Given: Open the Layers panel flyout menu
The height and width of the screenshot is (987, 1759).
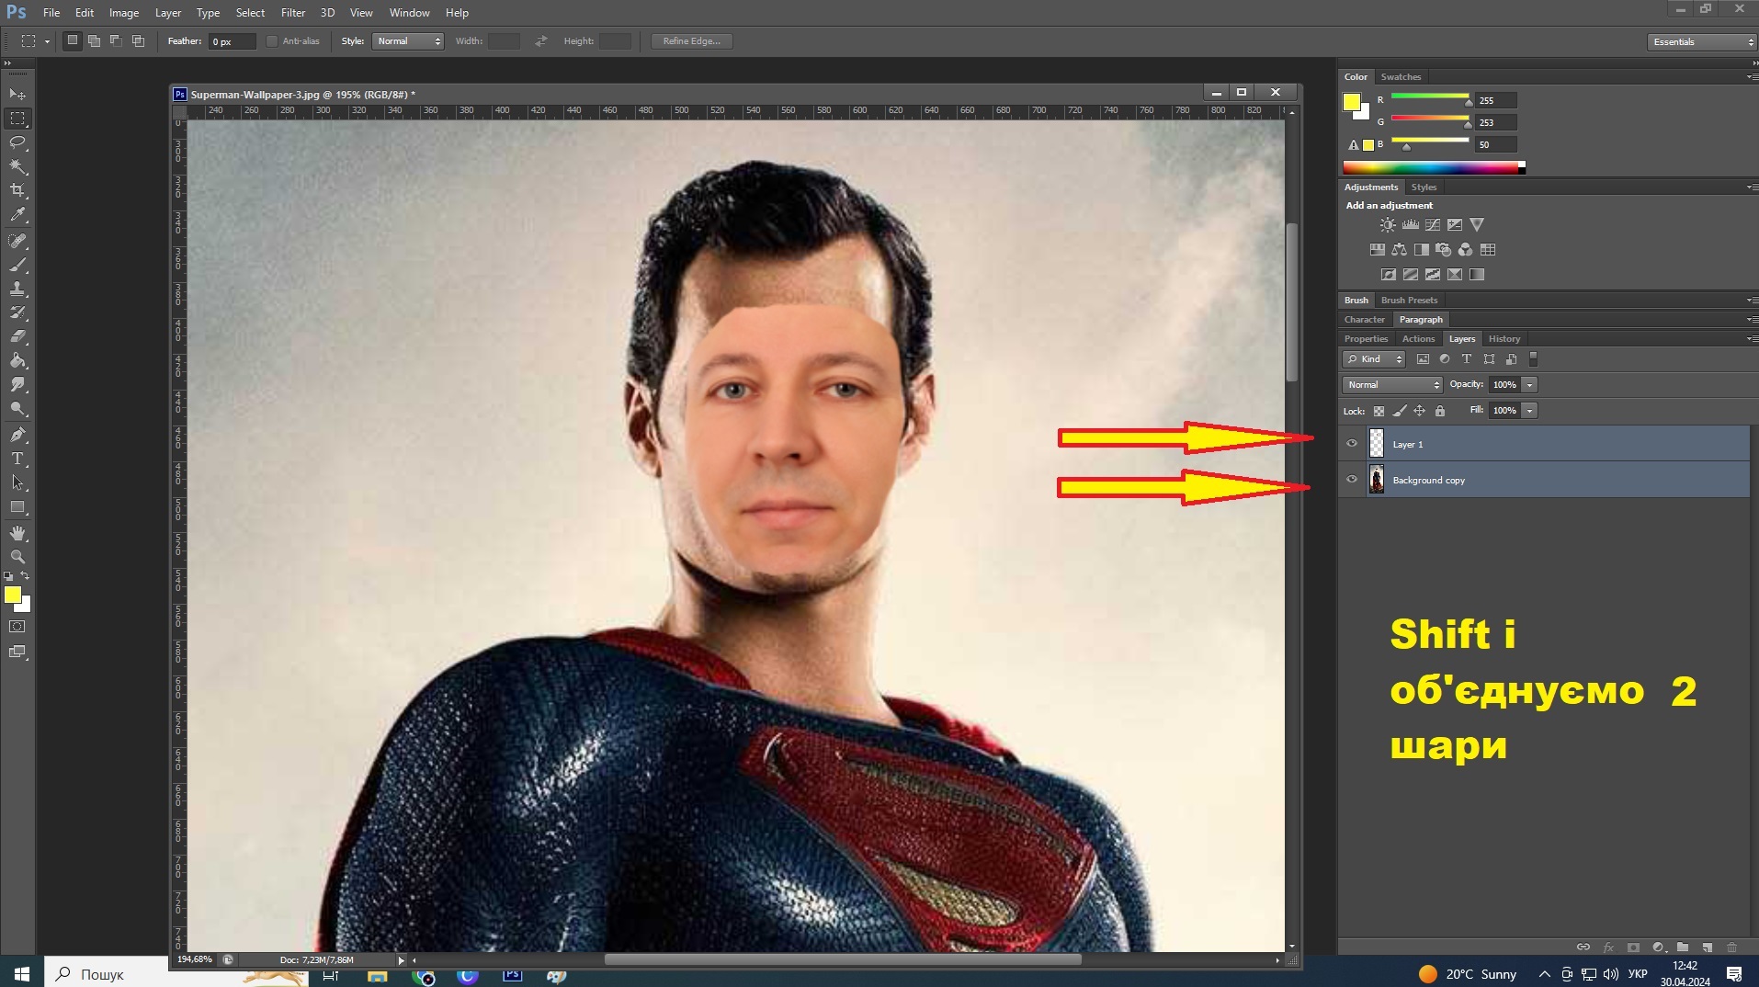Looking at the screenshot, I should (1751, 339).
